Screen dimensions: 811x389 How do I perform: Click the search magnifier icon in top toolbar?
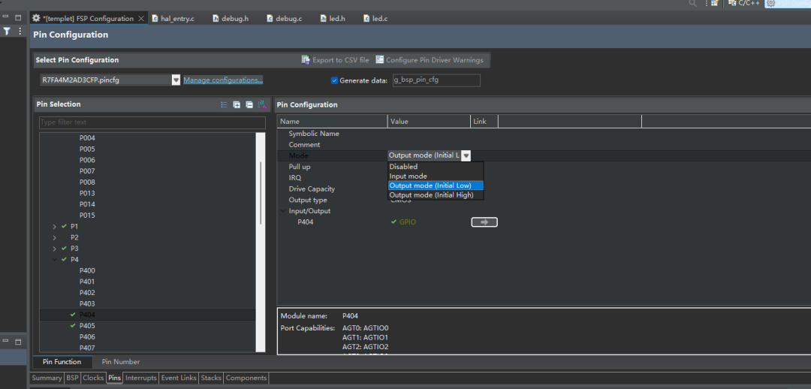[x=693, y=4]
